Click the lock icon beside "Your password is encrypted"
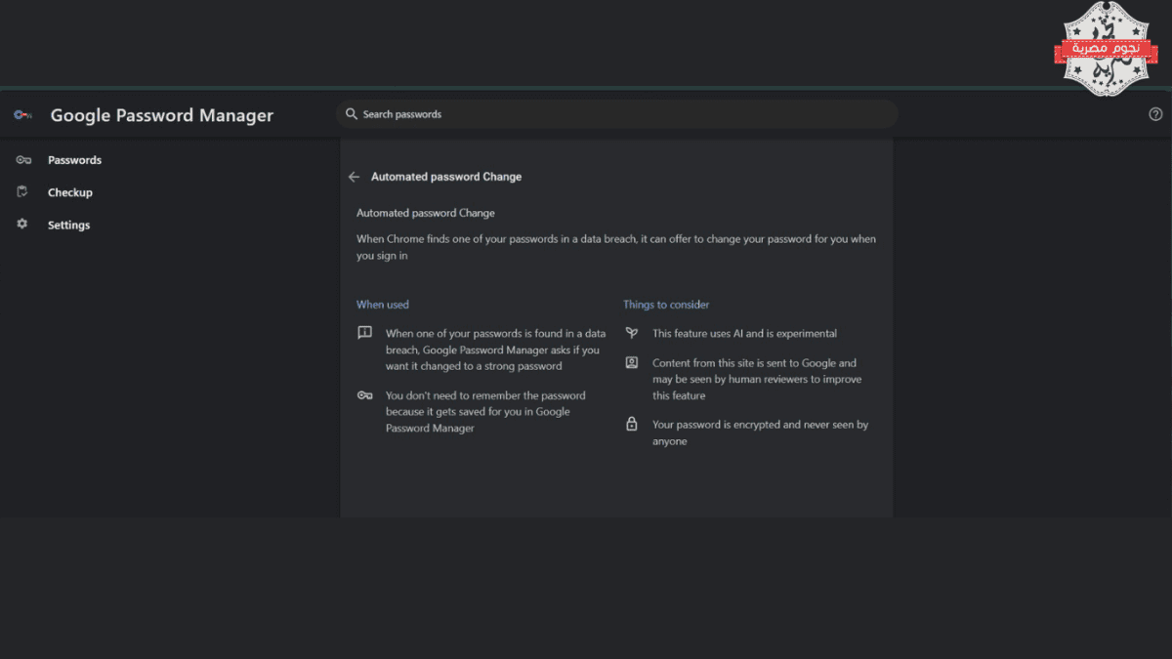Image resolution: width=1172 pixels, height=659 pixels. (632, 425)
